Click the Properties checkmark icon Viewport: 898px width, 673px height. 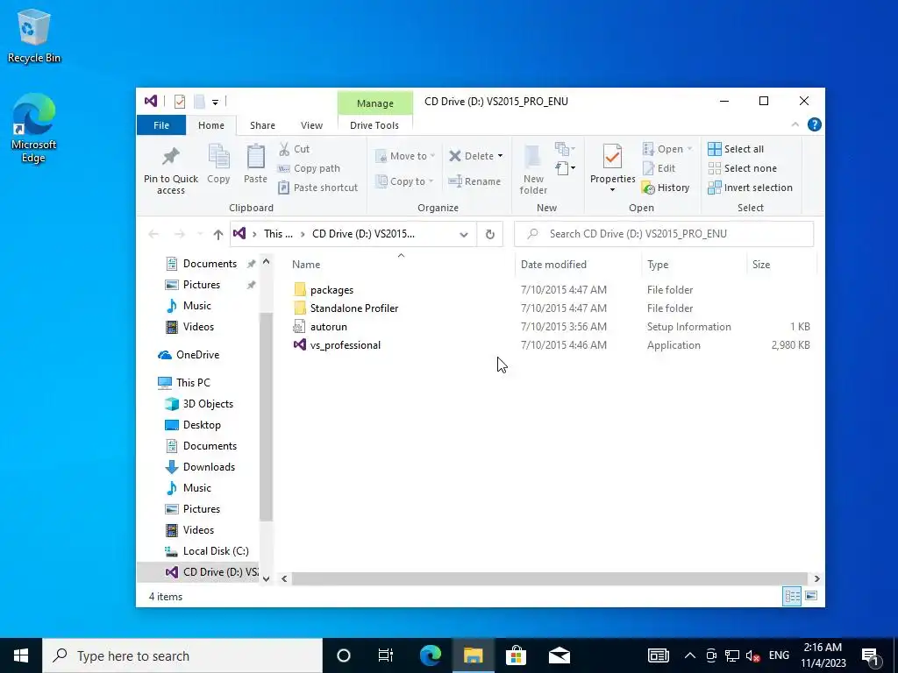[612, 157]
